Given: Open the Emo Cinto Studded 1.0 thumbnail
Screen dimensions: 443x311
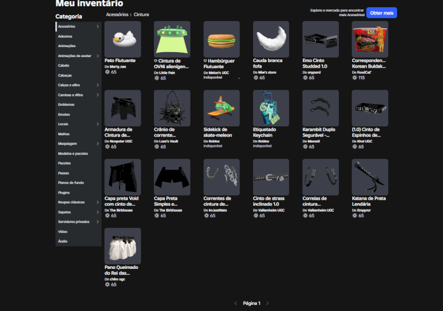Looking at the screenshot, I should pyautogui.click(x=321, y=39).
